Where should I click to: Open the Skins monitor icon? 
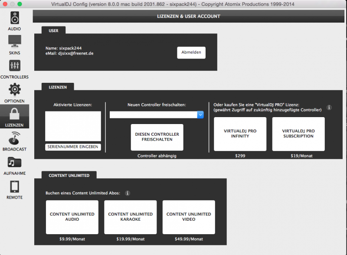[x=15, y=41]
